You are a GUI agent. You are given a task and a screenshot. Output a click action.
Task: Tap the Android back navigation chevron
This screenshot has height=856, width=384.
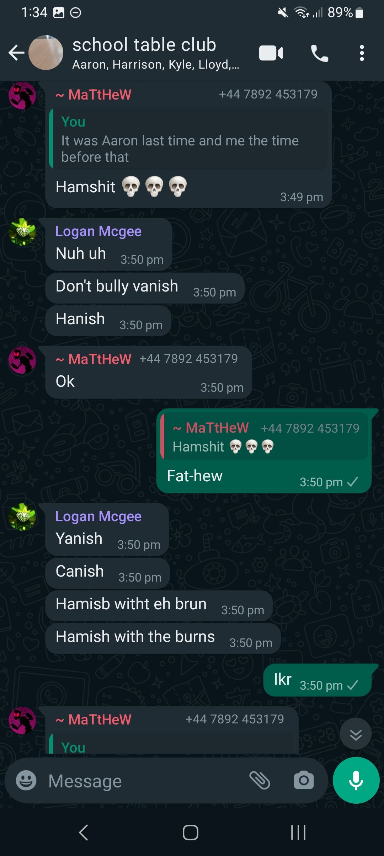[83, 833]
